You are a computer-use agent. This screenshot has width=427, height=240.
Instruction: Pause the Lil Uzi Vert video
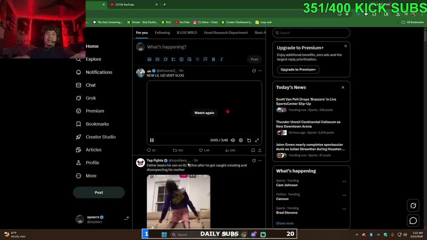pos(152,140)
